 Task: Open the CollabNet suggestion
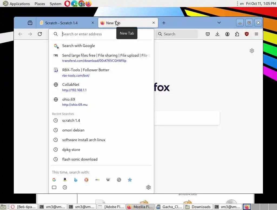pos(101,87)
